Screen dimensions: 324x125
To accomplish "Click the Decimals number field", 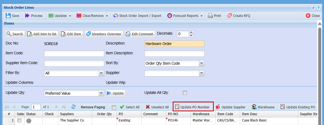I will (x=183, y=34).
